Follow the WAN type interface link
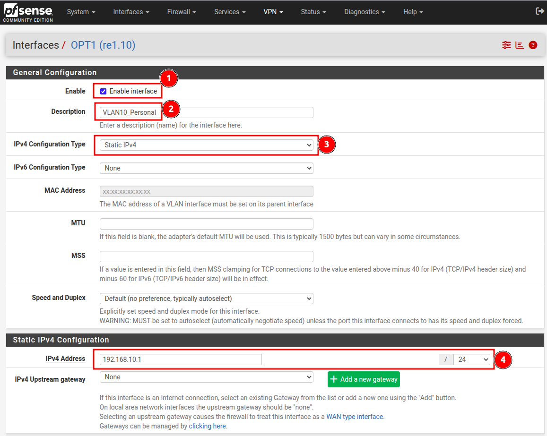The height and width of the screenshot is (436, 547). (x=355, y=417)
